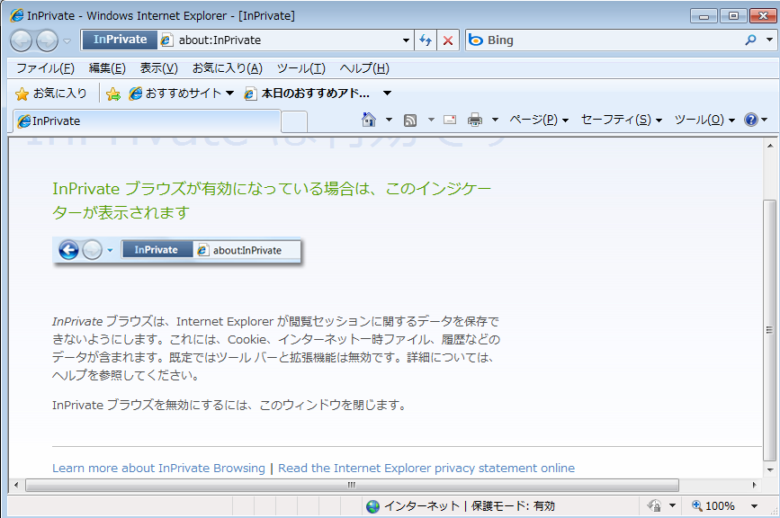This screenshot has height=518, width=780.
Task: Click the new tab button
Action: coord(294,122)
